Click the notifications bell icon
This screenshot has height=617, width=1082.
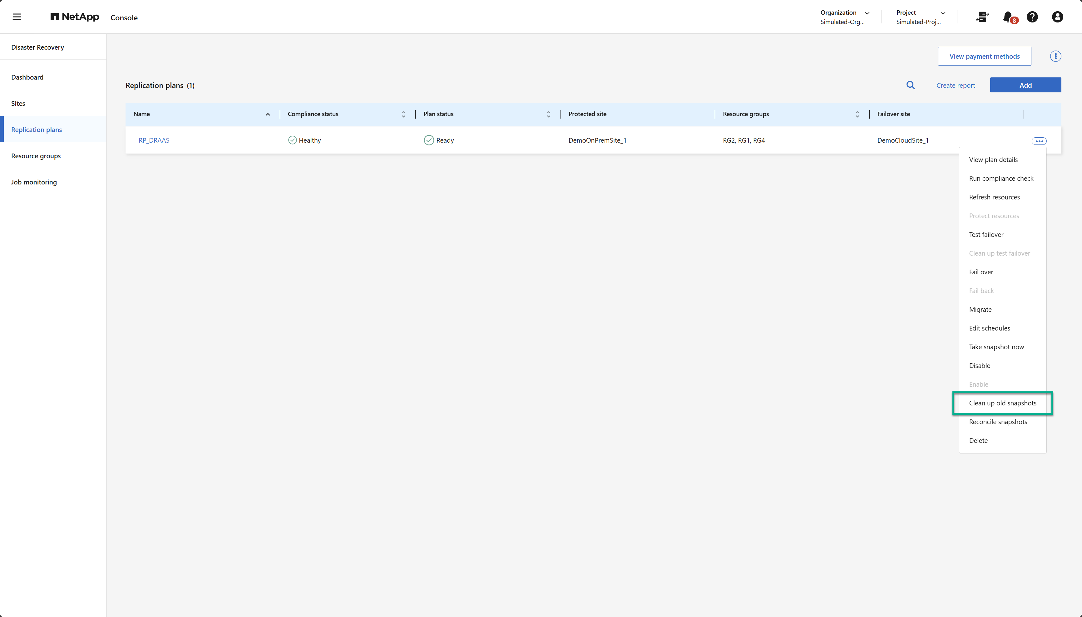[x=1008, y=17]
